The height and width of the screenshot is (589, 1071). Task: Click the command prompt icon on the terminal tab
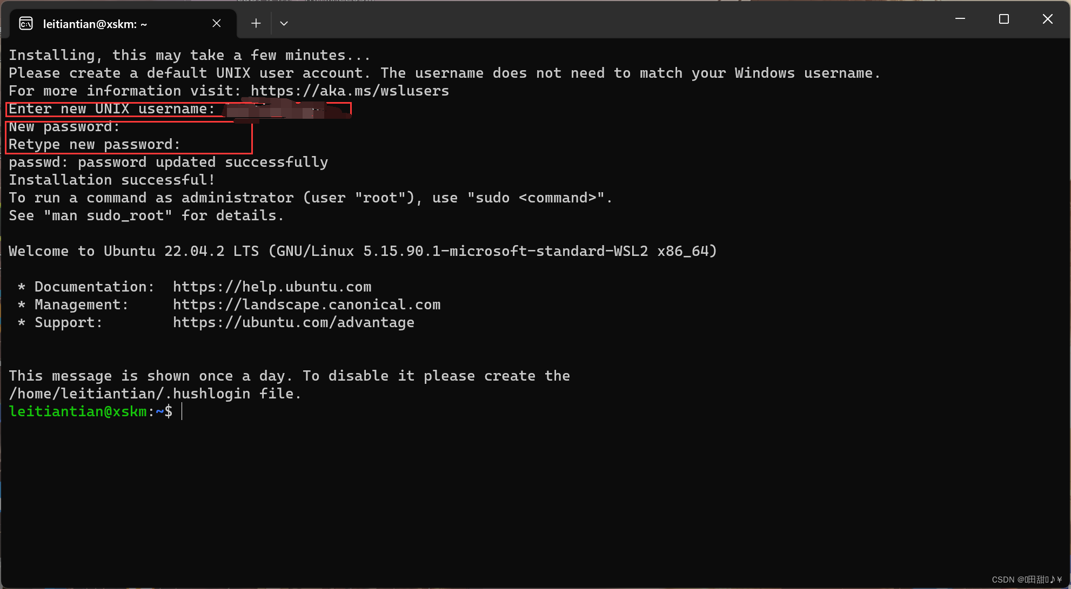26,23
